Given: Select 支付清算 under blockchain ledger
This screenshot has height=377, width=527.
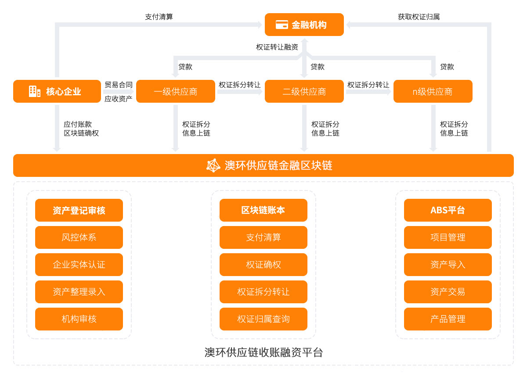Looking at the screenshot, I should click(263, 237).
